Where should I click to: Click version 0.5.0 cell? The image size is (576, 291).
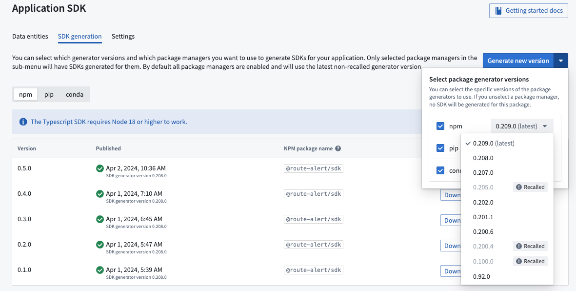[x=24, y=168]
